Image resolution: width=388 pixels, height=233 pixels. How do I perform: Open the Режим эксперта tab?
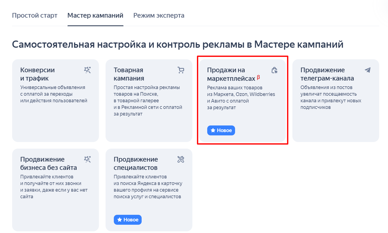(159, 15)
